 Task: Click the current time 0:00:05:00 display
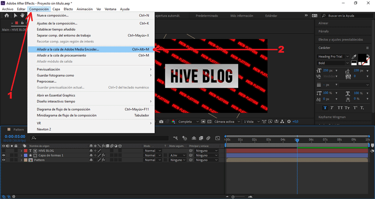[x=15, y=136]
